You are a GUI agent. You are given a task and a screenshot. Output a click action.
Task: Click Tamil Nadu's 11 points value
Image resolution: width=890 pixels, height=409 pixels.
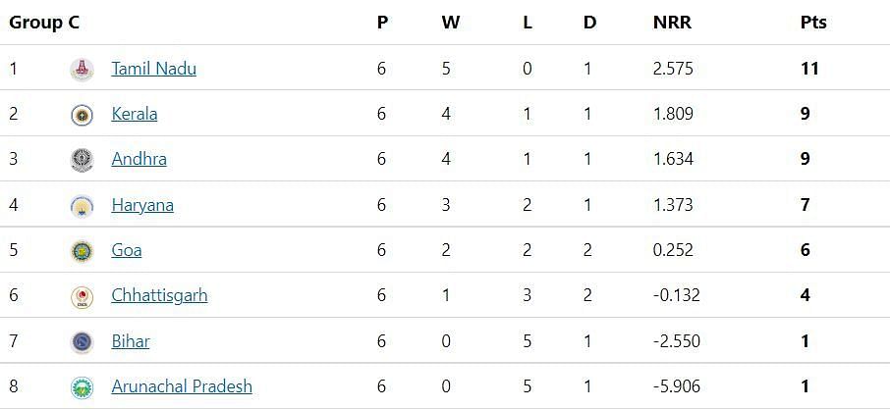pos(810,69)
